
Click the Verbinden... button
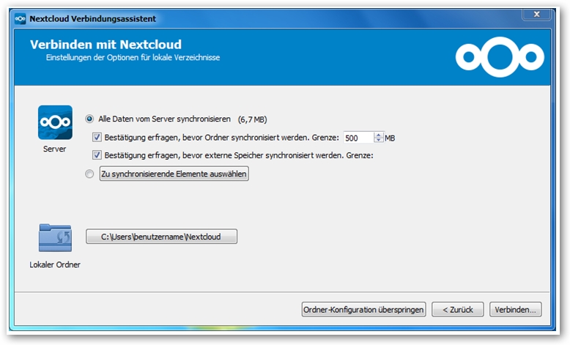[x=516, y=310]
